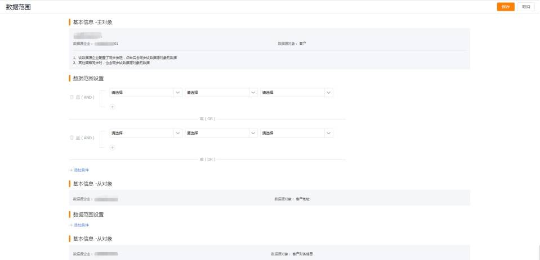Delete the first AND condition group via trash icon
Viewport: 540px width, 260px height.
pos(72,97)
